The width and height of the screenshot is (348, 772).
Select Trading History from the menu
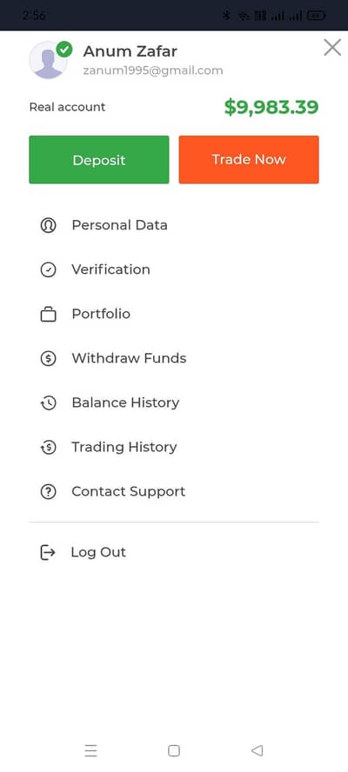174,447
